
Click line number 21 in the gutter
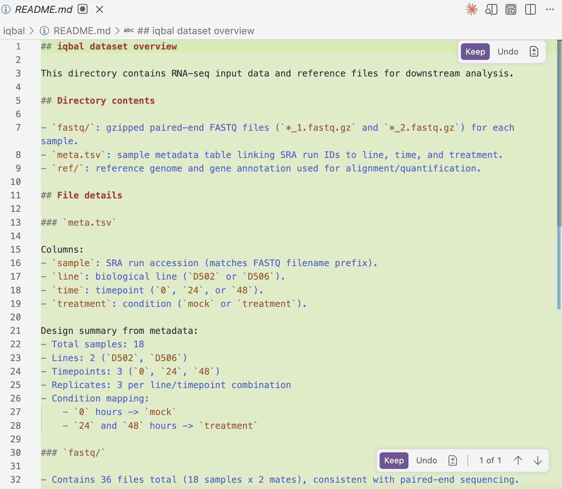pyautogui.click(x=15, y=331)
